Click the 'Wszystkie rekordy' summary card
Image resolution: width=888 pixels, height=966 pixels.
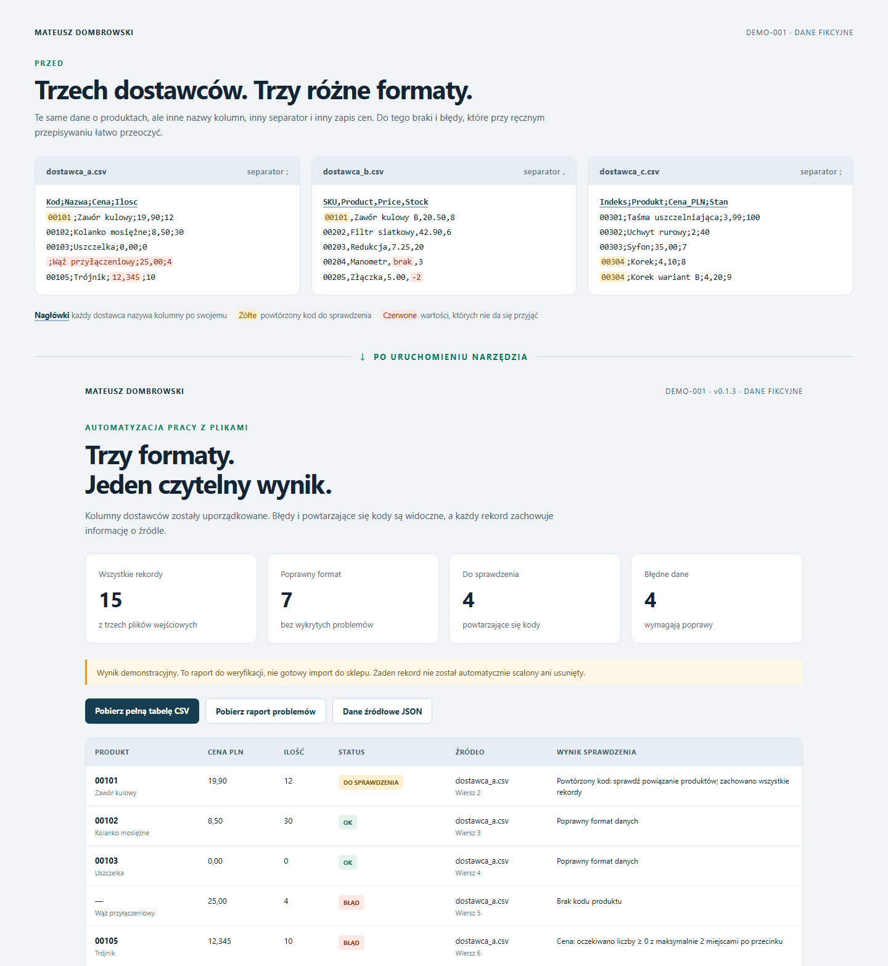pyautogui.click(x=171, y=599)
